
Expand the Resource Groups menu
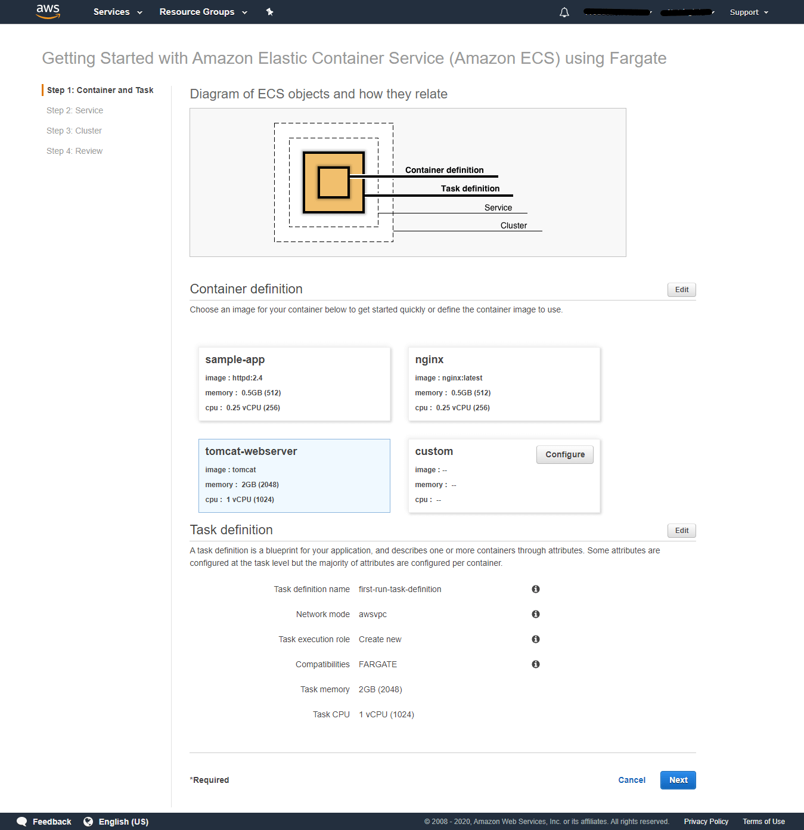coord(203,12)
